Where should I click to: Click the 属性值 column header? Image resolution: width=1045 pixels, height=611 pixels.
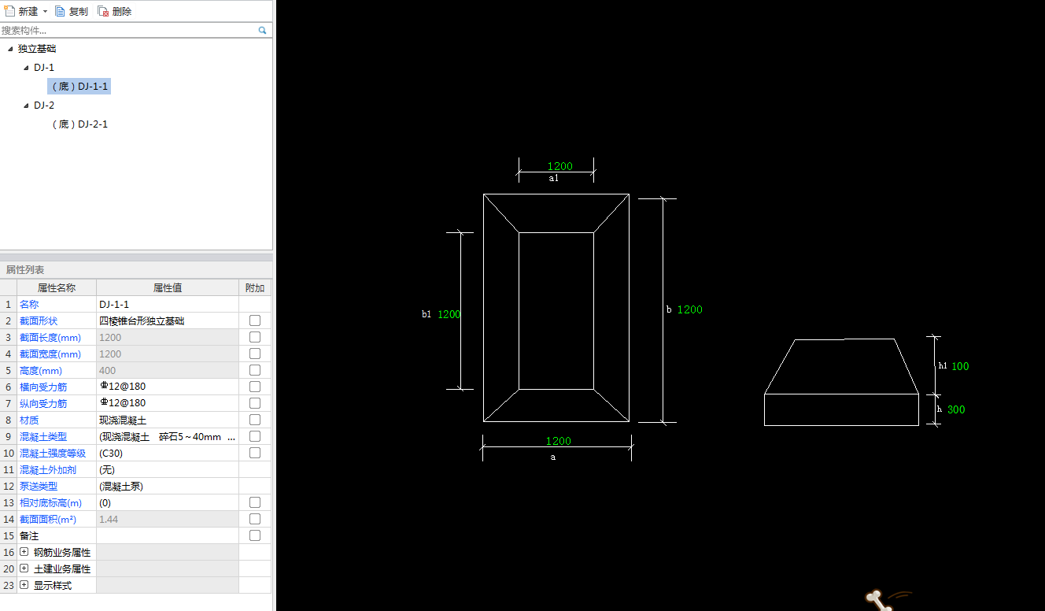pyautogui.click(x=168, y=287)
